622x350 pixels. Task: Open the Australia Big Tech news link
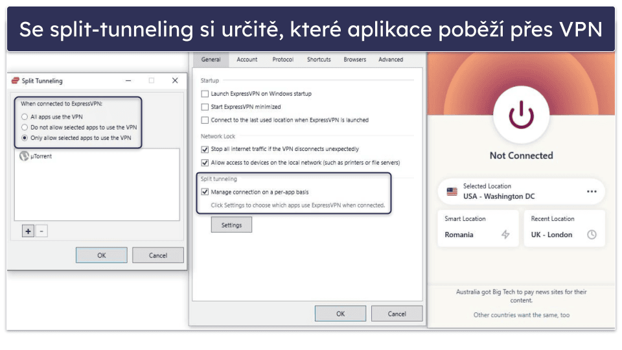tap(521, 296)
